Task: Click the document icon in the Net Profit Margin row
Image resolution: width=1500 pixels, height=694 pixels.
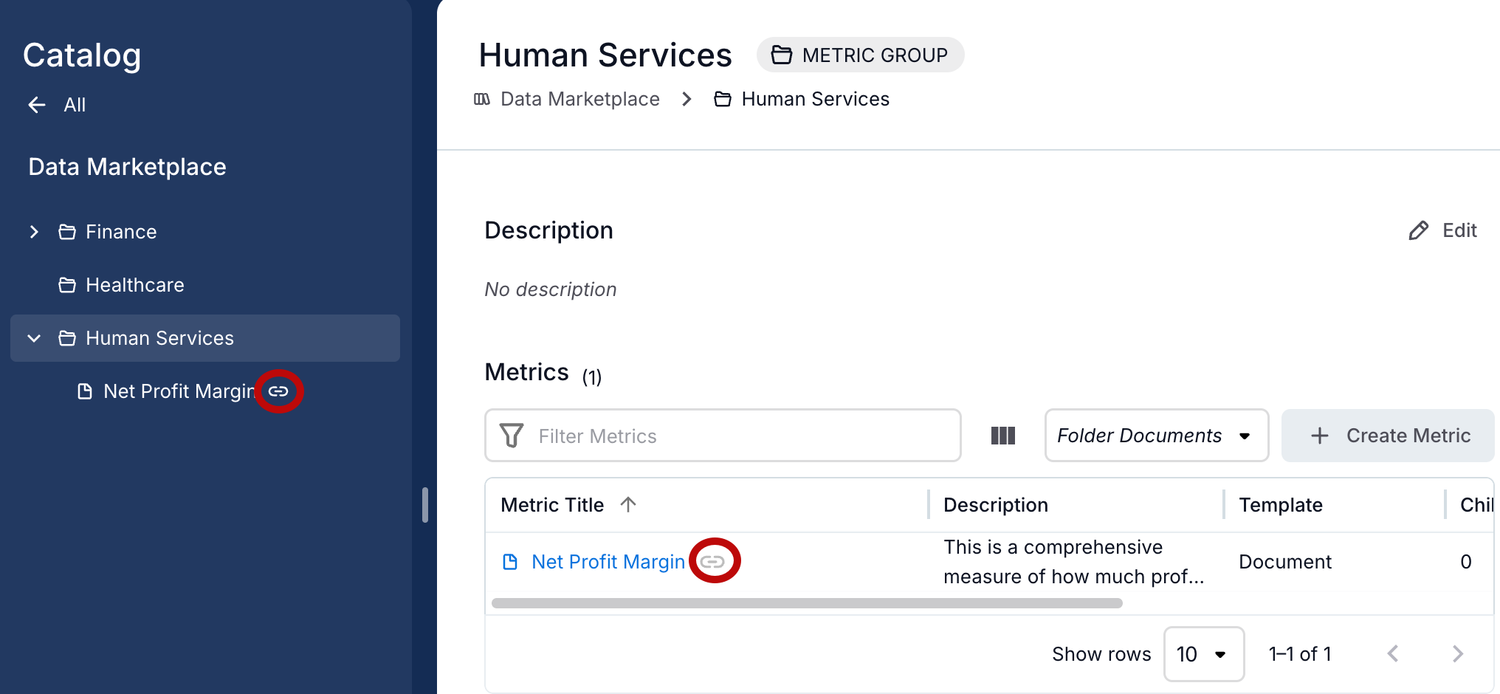Action: 510,562
